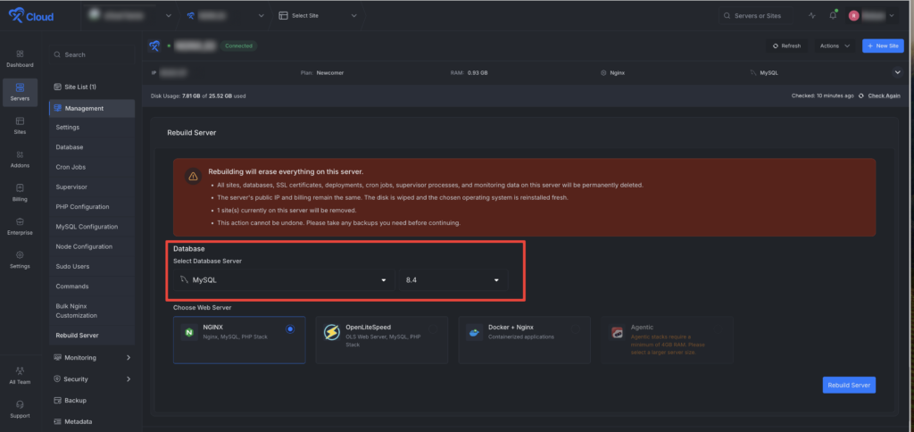914x432 pixels.
Task: Open Sudo Users menu item
Action: 72,266
